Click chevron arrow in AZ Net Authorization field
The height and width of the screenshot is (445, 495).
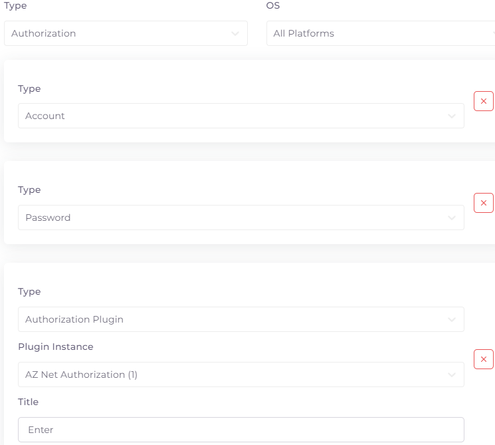[x=451, y=375]
